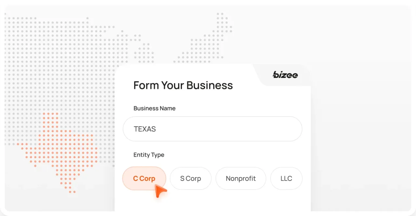Click the TEXAS business name field
This screenshot has width=416, height=216.
213,129
